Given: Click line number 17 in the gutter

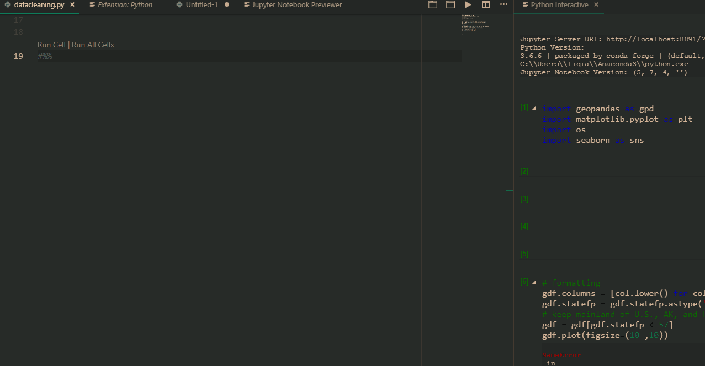Looking at the screenshot, I should click(x=18, y=20).
